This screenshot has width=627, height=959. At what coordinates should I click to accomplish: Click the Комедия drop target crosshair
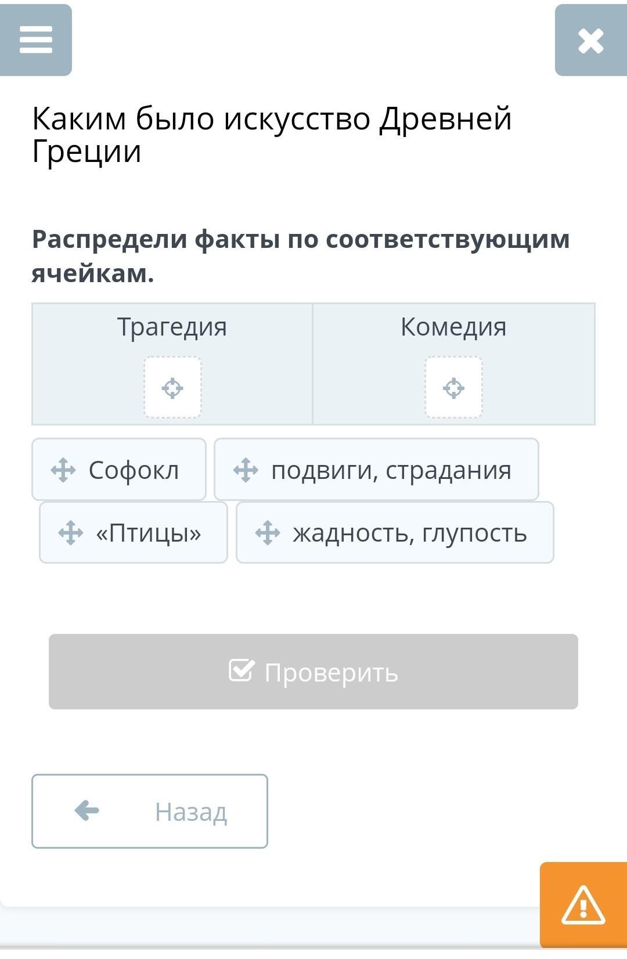453,388
